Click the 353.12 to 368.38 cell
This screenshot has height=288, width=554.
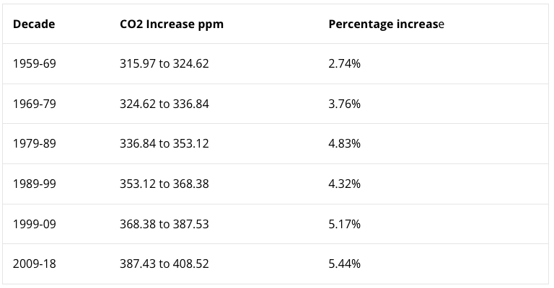pos(164,184)
